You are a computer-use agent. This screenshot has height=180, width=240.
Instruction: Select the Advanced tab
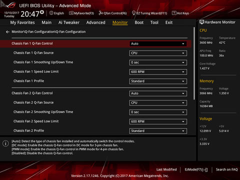95,22
